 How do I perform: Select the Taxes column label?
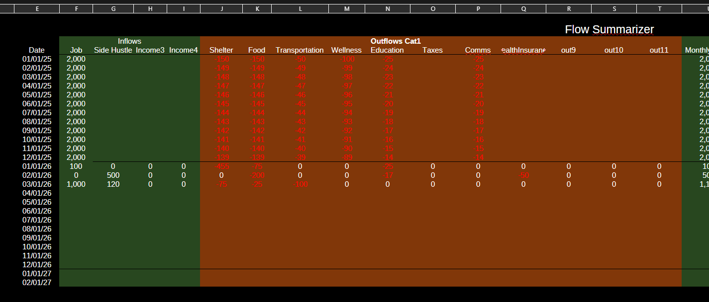click(432, 50)
